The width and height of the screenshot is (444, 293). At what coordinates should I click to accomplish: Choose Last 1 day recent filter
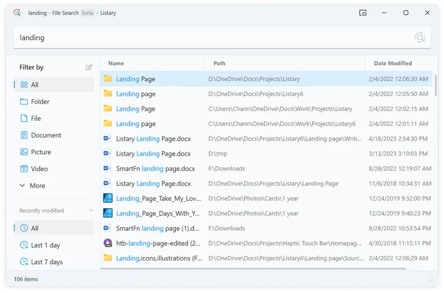pos(45,245)
